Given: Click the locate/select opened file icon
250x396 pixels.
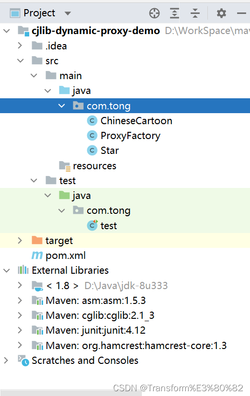Looking at the screenshot, I should pyautogui.click(x=154, y=13).
